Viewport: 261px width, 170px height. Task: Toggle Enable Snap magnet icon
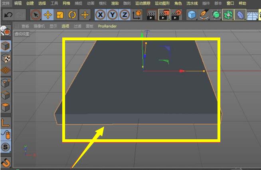pos(6,162)
